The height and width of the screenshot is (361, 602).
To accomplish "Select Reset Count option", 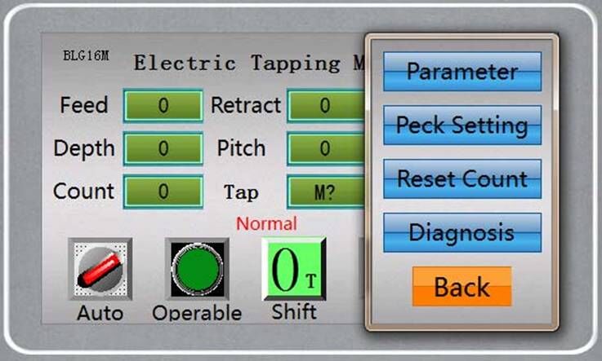I will click(462, 179).
